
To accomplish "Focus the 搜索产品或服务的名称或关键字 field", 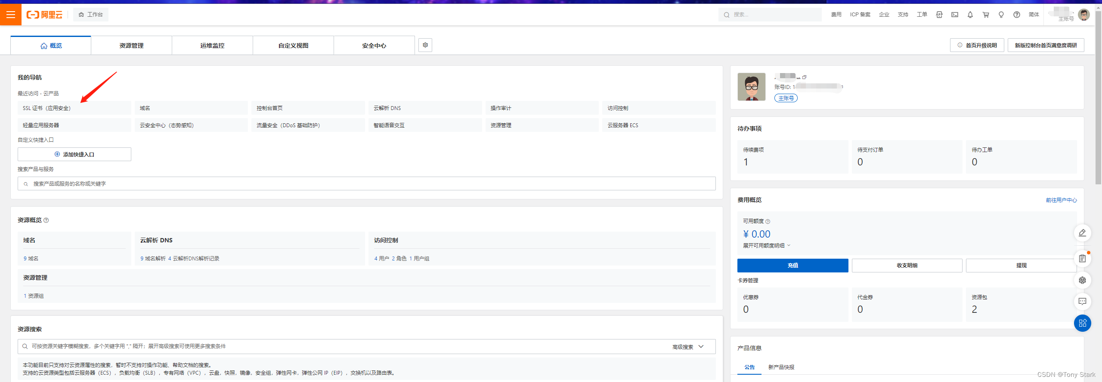I will pos(367,183).
